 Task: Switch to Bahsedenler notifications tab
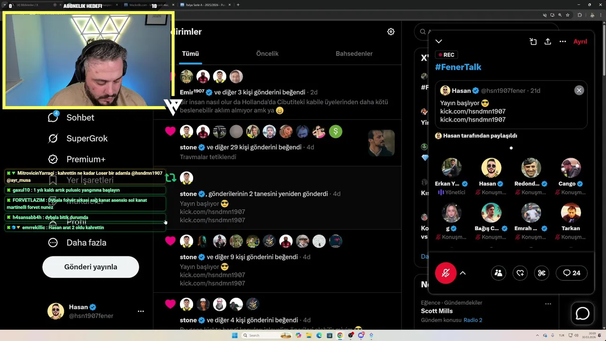tap(354, 54)
